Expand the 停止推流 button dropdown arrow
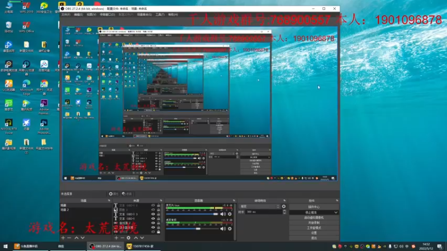Image resolution: width=447 pixels, height=251 pixels. pos(336,213)
